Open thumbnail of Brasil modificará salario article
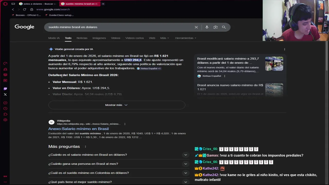The height and width of the screenshot is (185, 329). click(x=274, y=64)
